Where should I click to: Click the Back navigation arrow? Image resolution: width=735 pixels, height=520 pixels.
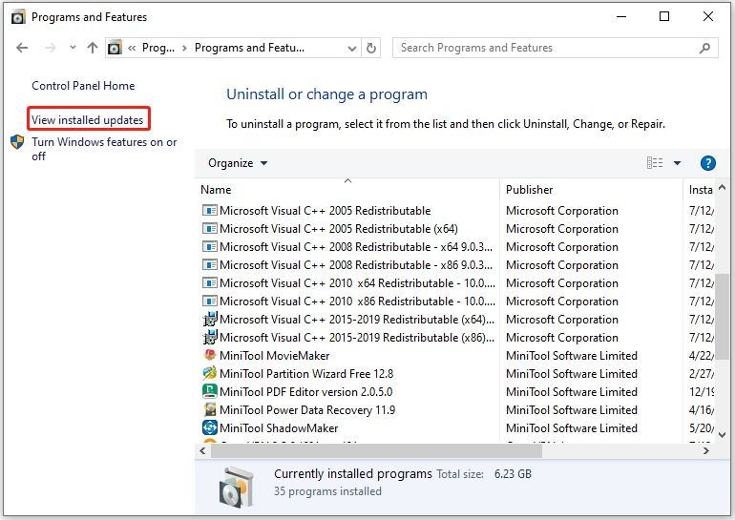coord(22,48)
